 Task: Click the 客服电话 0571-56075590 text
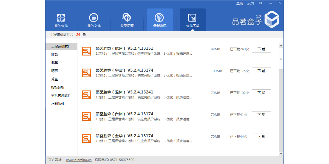pos(115,160)
